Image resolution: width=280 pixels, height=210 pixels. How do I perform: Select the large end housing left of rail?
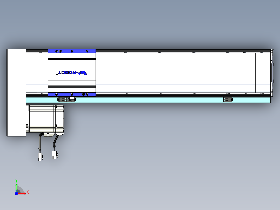[16, 93]
